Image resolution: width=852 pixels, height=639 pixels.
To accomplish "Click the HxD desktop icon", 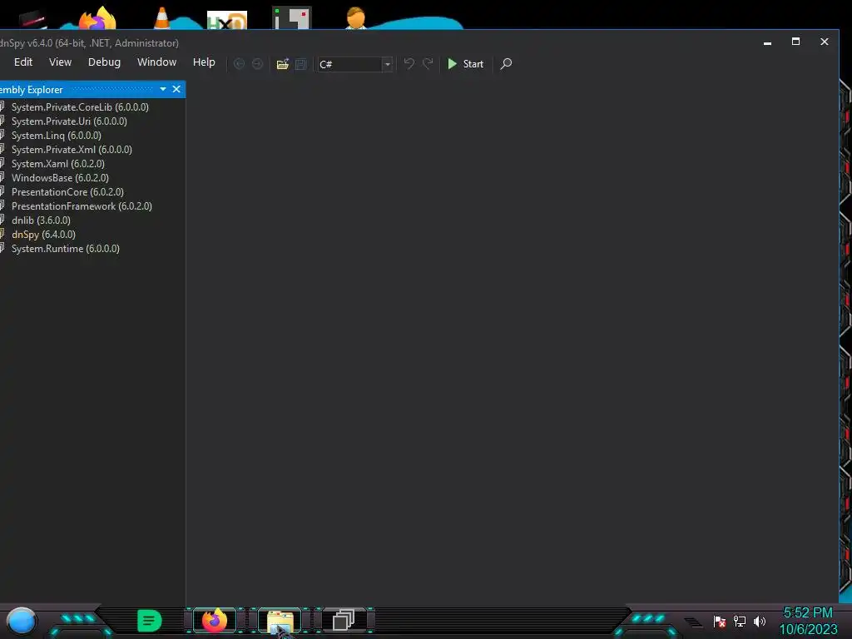I will coord(227,20).
